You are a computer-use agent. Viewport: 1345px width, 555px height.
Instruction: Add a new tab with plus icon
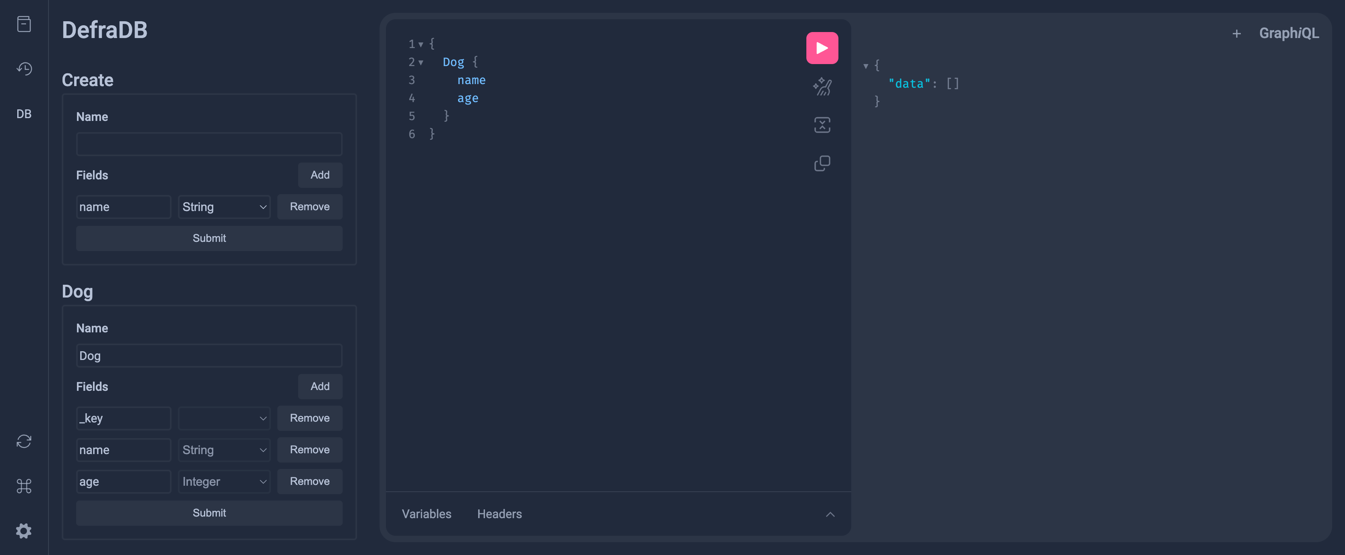(1236, 34)
